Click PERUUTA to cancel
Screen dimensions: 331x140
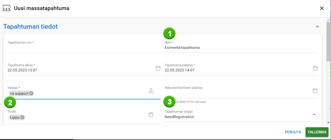coord(293,132)
